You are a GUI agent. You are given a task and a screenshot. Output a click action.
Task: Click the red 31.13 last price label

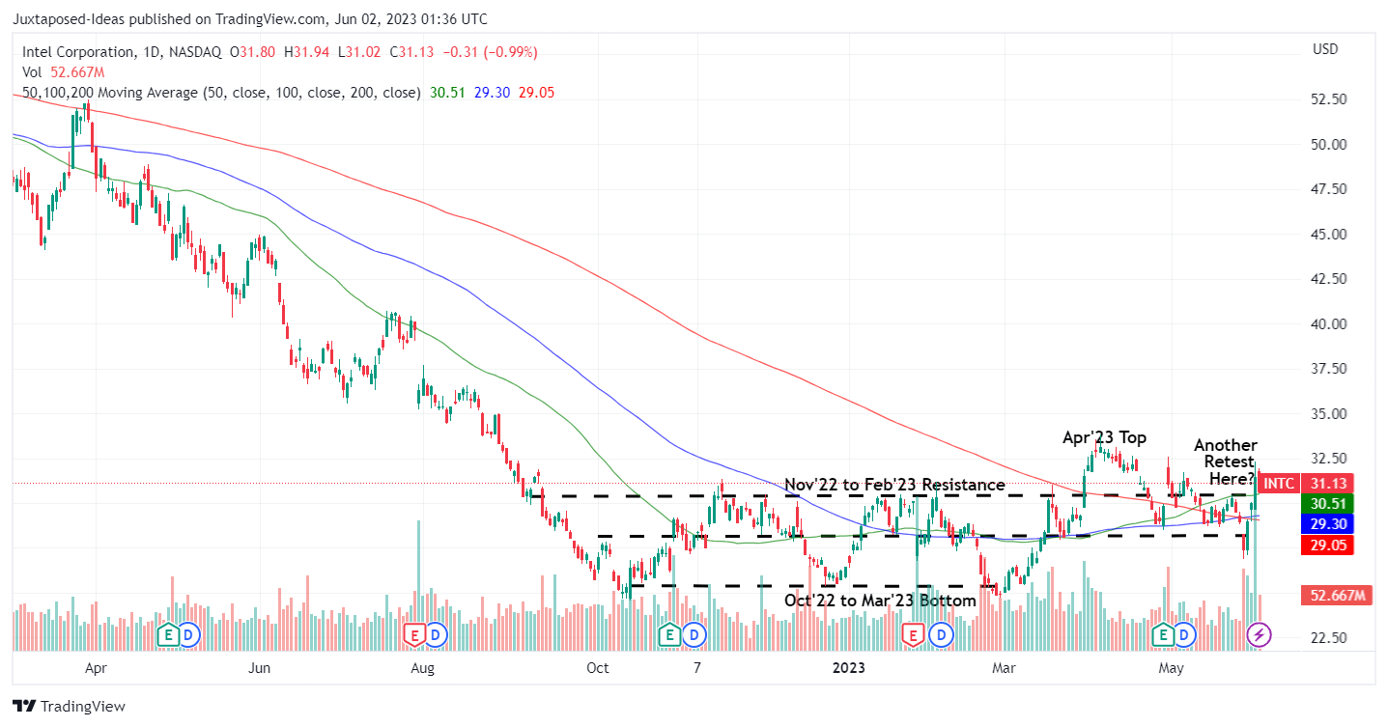(x=1329, y=484)
